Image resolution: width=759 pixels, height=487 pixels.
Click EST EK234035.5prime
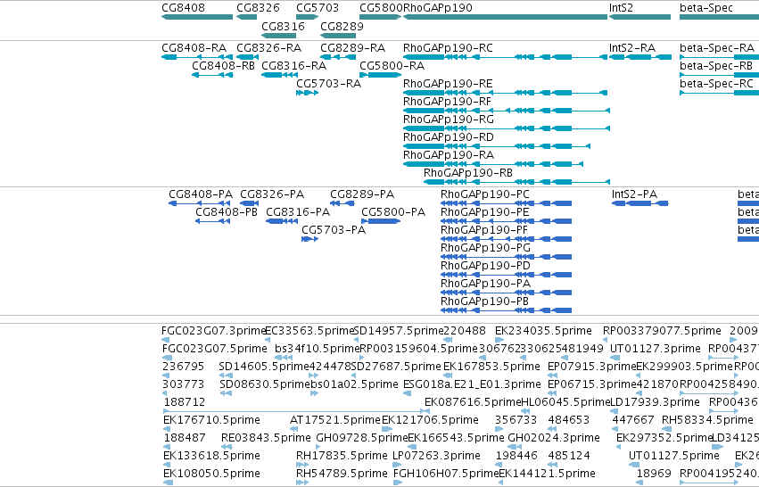click(x=499, y=340)
